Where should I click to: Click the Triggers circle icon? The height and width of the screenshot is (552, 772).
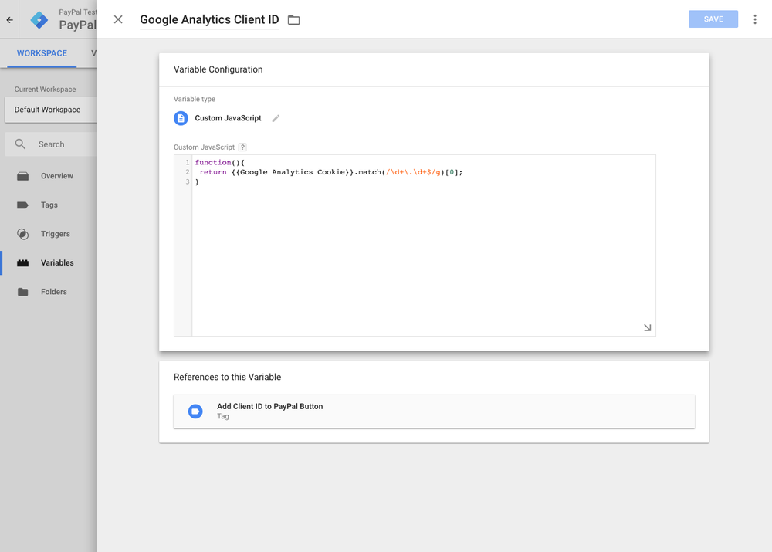coord(22,234)
